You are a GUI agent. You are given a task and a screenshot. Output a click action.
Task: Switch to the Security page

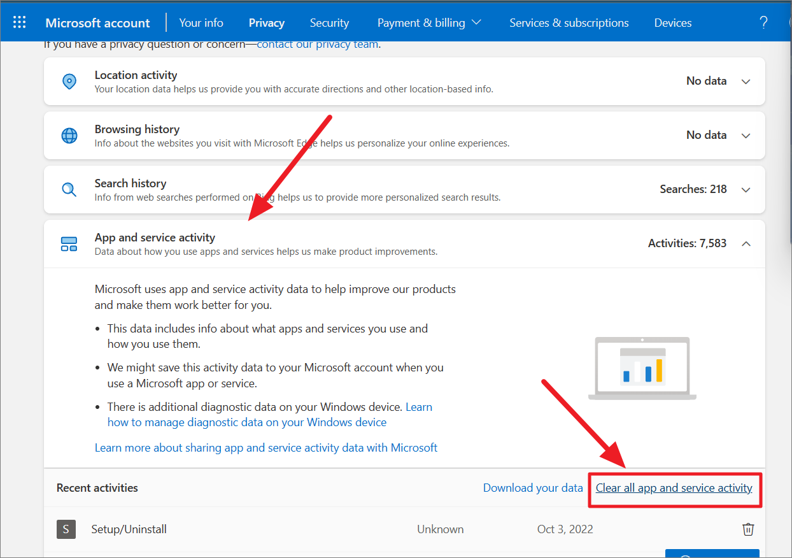(329, 23)
